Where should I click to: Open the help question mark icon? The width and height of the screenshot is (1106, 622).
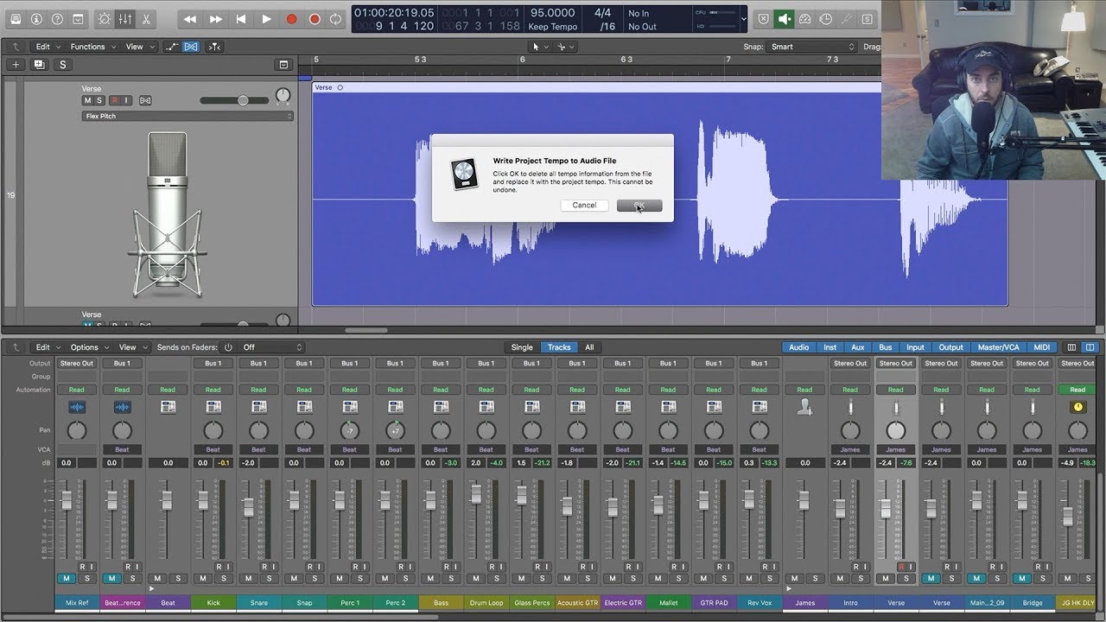pos(56,18)
